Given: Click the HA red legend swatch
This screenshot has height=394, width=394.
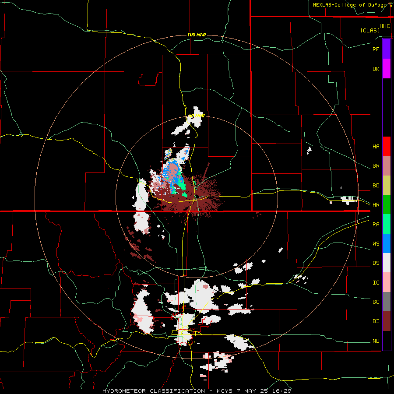Looking at the screenshot, I should (387, 146).
